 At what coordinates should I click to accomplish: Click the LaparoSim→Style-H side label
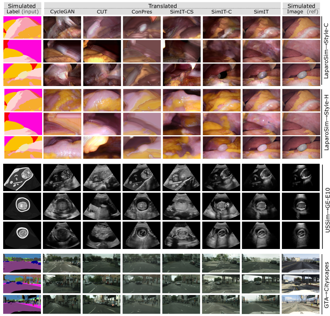pyautogui.click(x=326, y=123)
